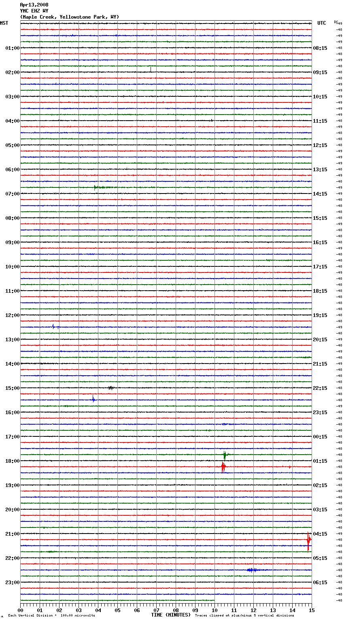Select the 03:00 MST row label

pyautogui.click(x=13, y=97)
